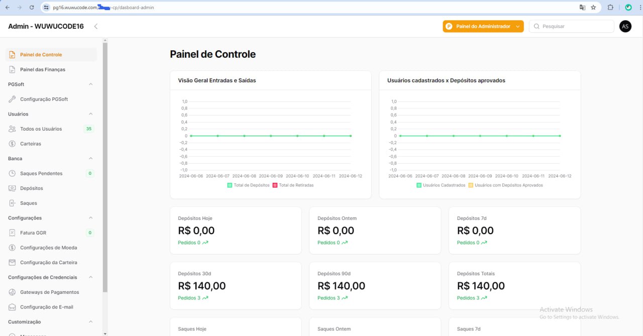The width and height of the screenshot is (643, 336).
Task: Toggle the Usuários Cadastrados legend series
Action: tap(441, 185)
